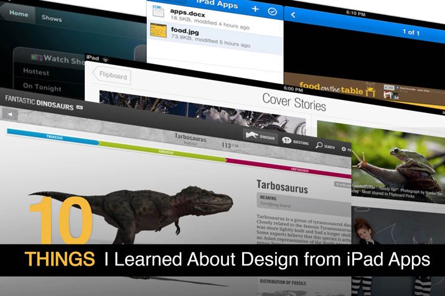Tap the food.jpg thumbnail icon
445x296 pixels.
pos(158,30)
